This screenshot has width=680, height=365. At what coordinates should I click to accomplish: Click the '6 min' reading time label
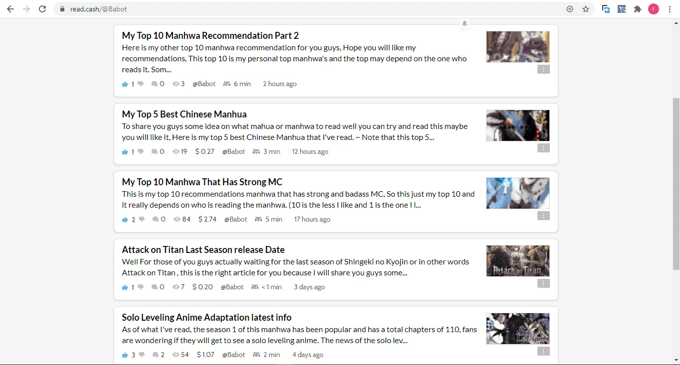(x=242, y=84)
